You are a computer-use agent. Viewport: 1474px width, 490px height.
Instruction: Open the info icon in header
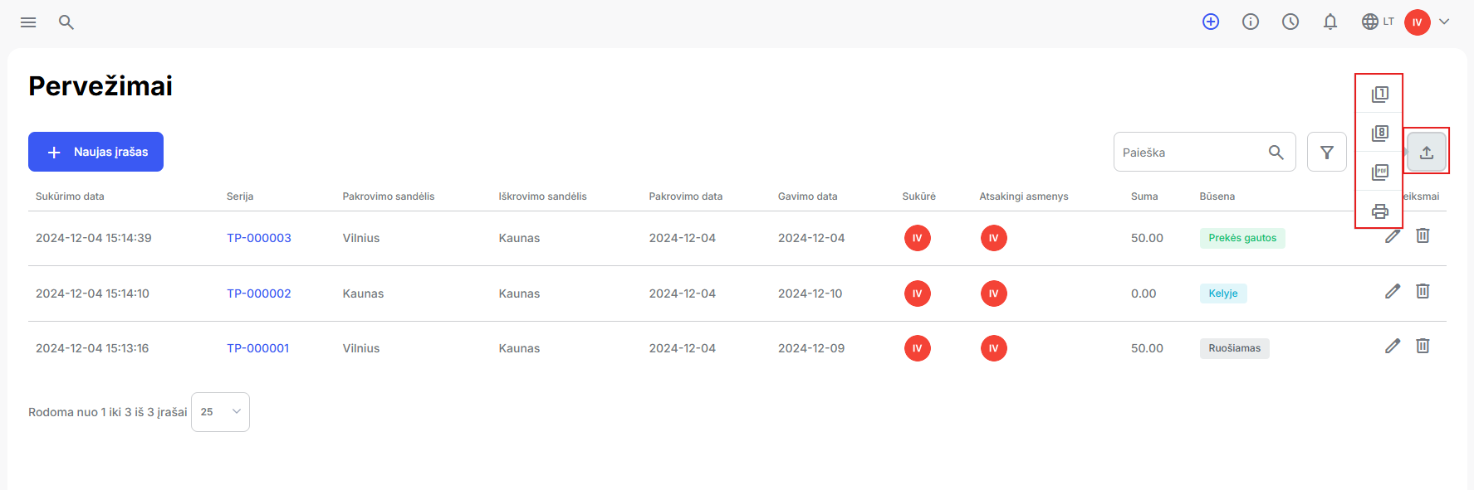(1251, 22)
